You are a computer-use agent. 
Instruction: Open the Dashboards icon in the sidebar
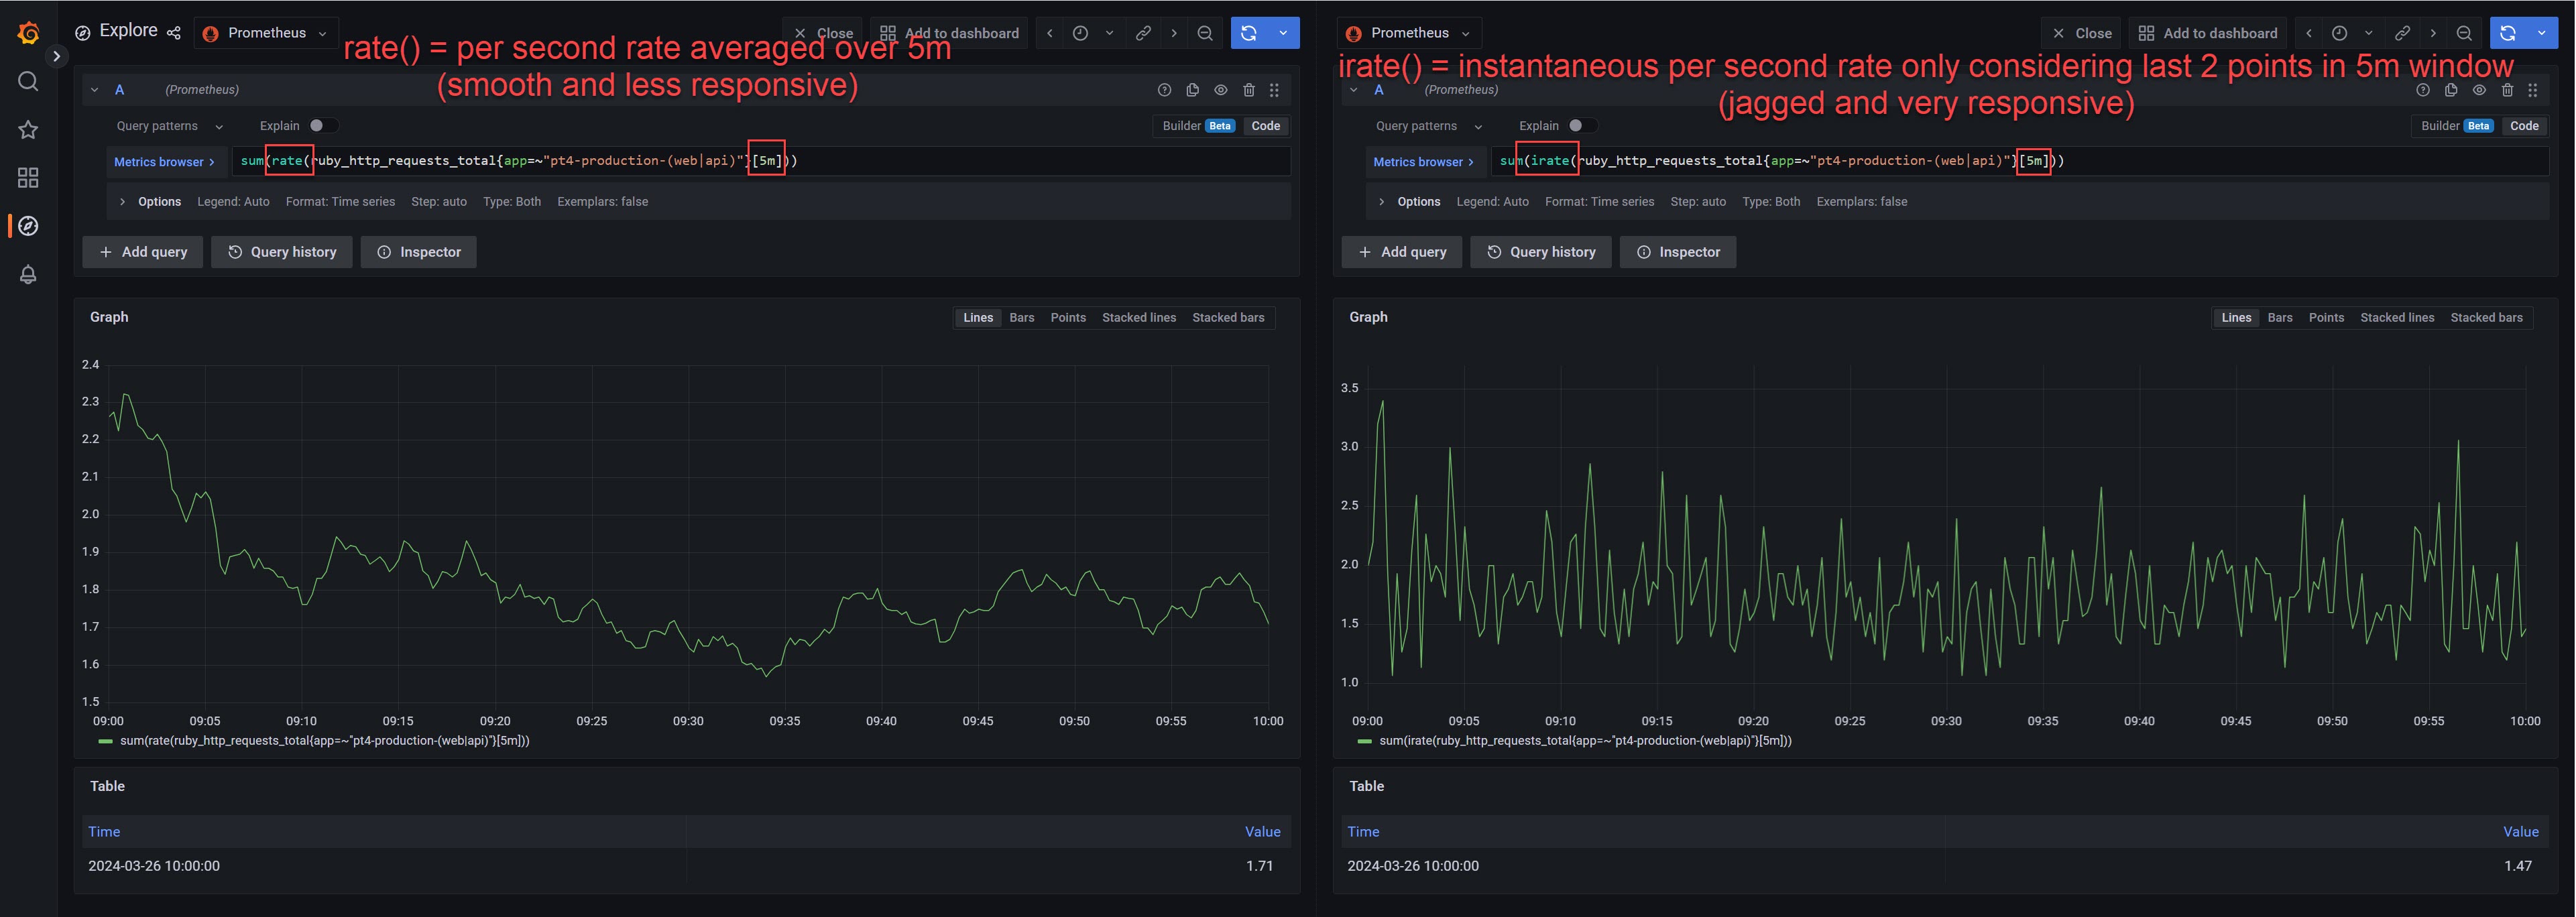tap(28, 177)
